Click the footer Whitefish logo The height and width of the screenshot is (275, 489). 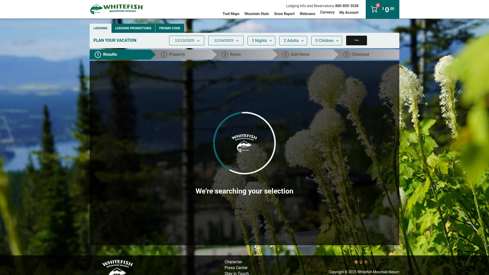click(117, 267)
